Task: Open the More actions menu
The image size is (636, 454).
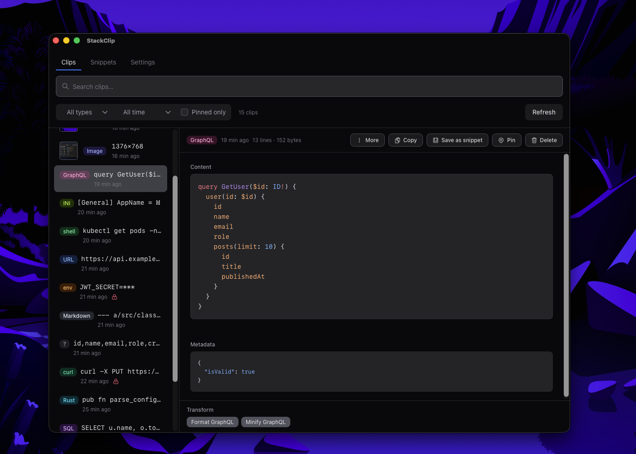Action: [x=367, y=140]
